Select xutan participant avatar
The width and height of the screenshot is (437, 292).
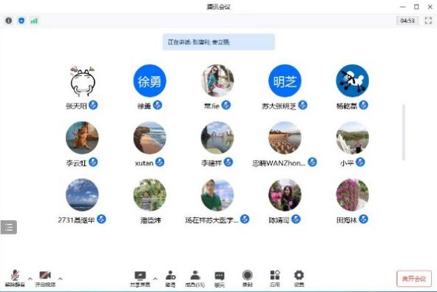[x=149, y=137]
